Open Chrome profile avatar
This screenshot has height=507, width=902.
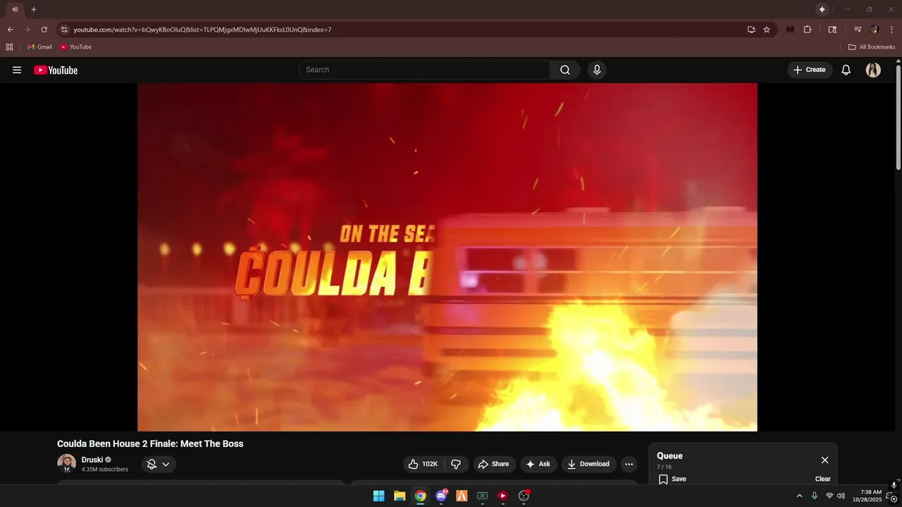pos(875,30)
